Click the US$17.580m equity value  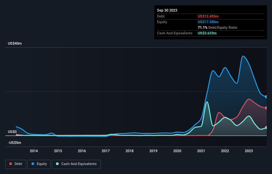(x=208, y=22)
